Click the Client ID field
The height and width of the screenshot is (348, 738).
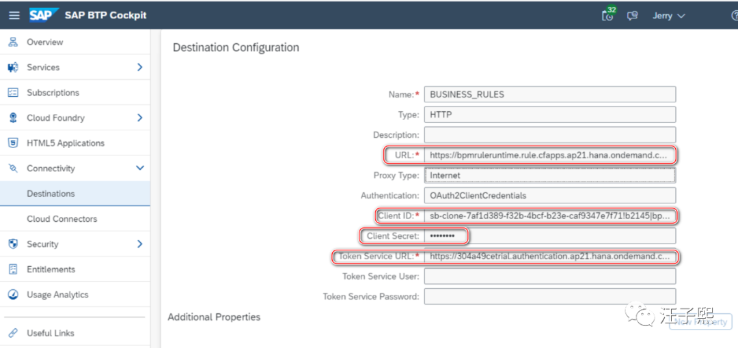click(549, 216)
